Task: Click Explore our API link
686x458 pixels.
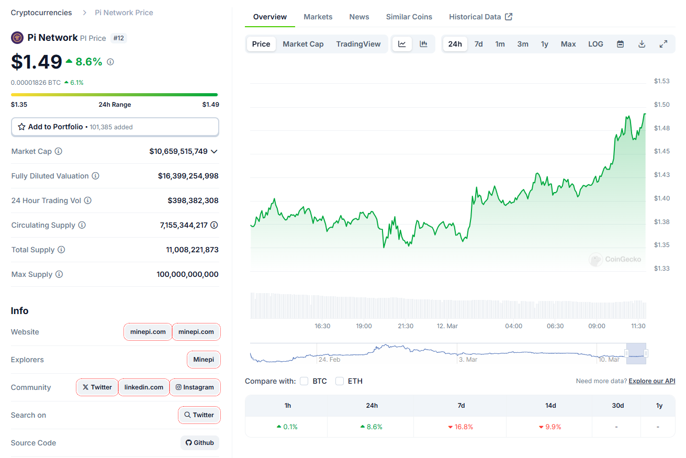Action: click(652, 381)
